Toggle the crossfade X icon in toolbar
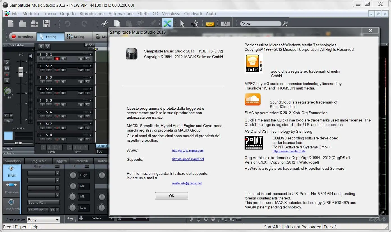This screenshot has height=232, width=391. pyautogui.click(x=167, y=24)
